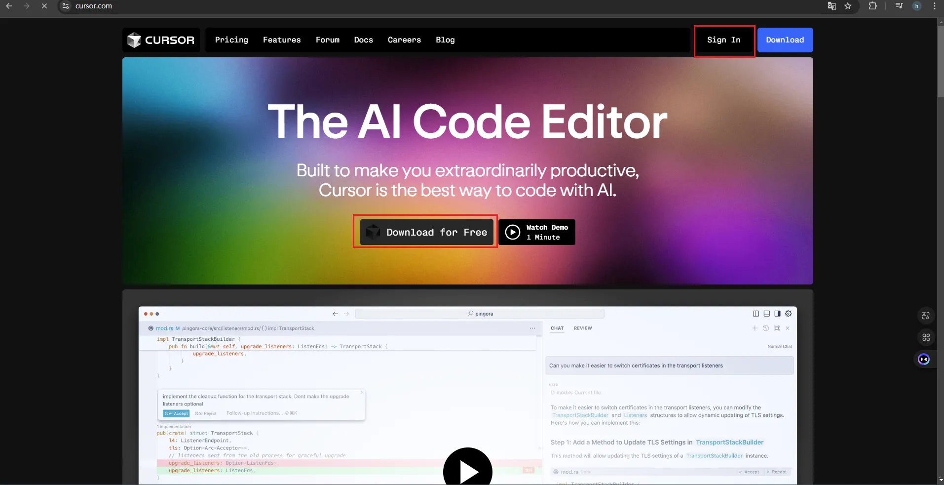The height and width of the screenshot is (485, 944).
Task: Open the Forum link
Action: pyautogui.click(x=328, y=40)
